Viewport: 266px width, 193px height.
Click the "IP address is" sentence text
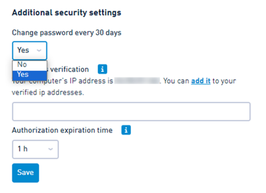click(x=91, y=81)
